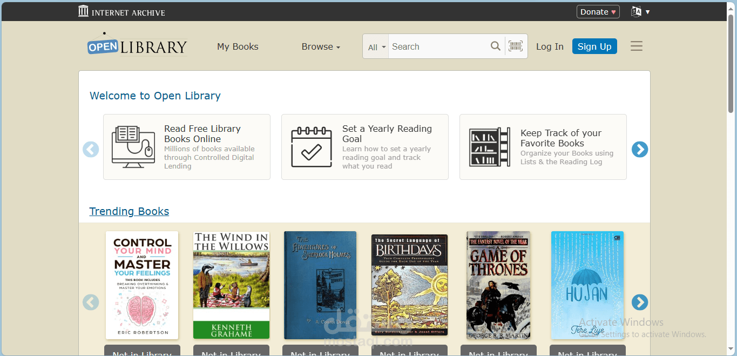This screenshot has height=356, width=737.
Task: Open the Trending Books link
Action: [x=129, y=211]
